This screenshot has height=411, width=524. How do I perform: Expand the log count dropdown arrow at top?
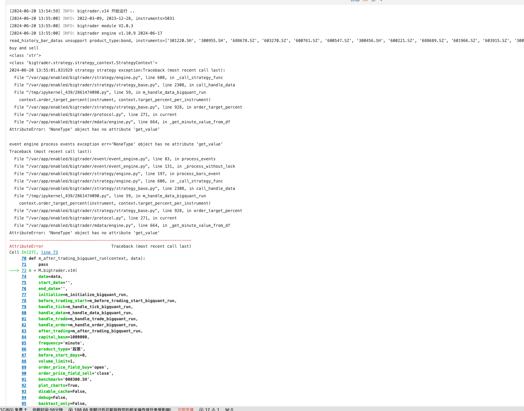tap(381, 1)
